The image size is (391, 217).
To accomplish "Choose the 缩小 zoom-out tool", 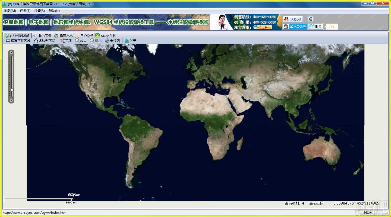I will [96, 41].
